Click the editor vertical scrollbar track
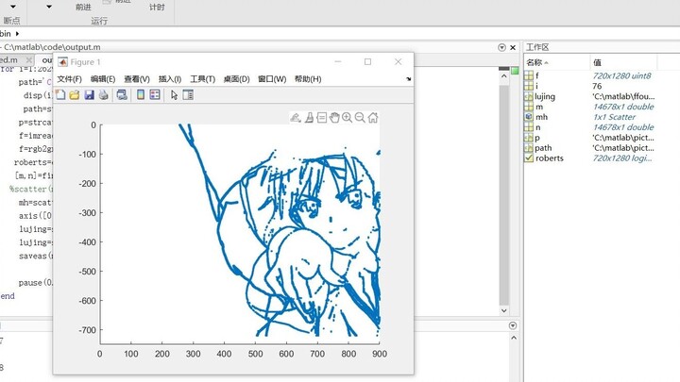Viewport: 680px width, 382px height. tap(504, 195)
